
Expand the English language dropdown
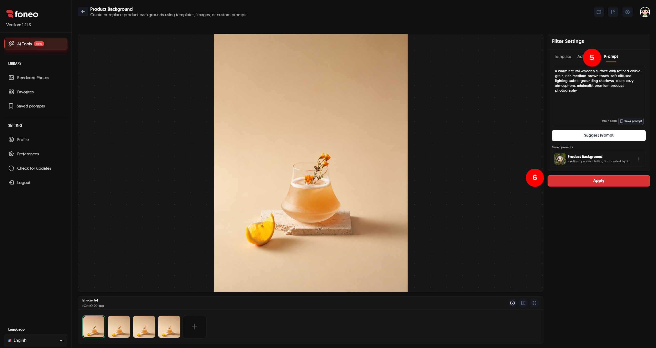click(36, 340)
